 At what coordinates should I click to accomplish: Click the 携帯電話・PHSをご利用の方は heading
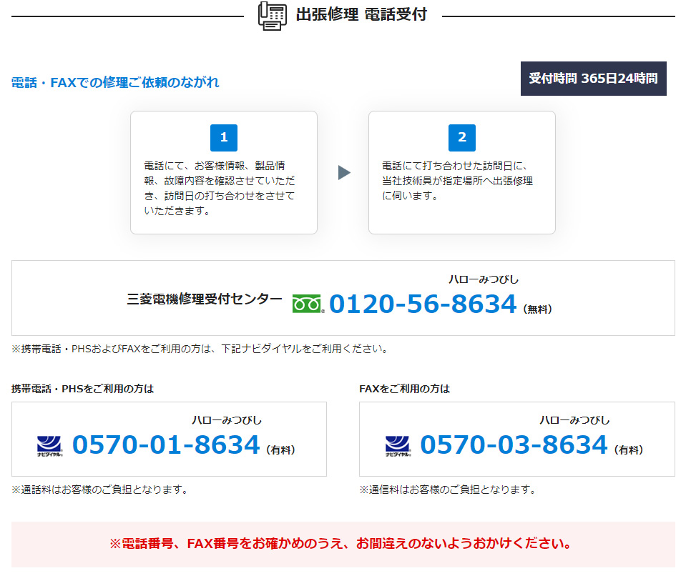pos(82,389)
